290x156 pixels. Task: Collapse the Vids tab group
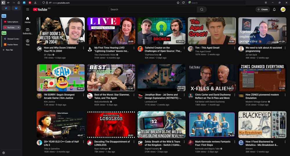pyautogui.click(x=4, y=16)
